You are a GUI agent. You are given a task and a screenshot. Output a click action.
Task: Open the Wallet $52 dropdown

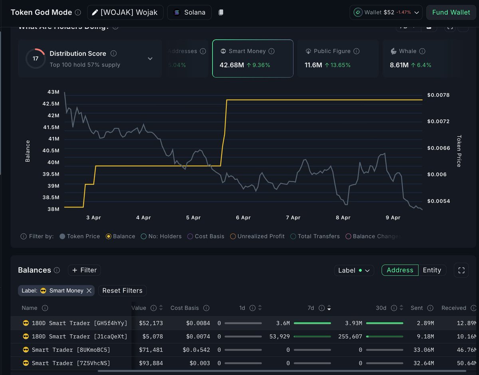386,12
